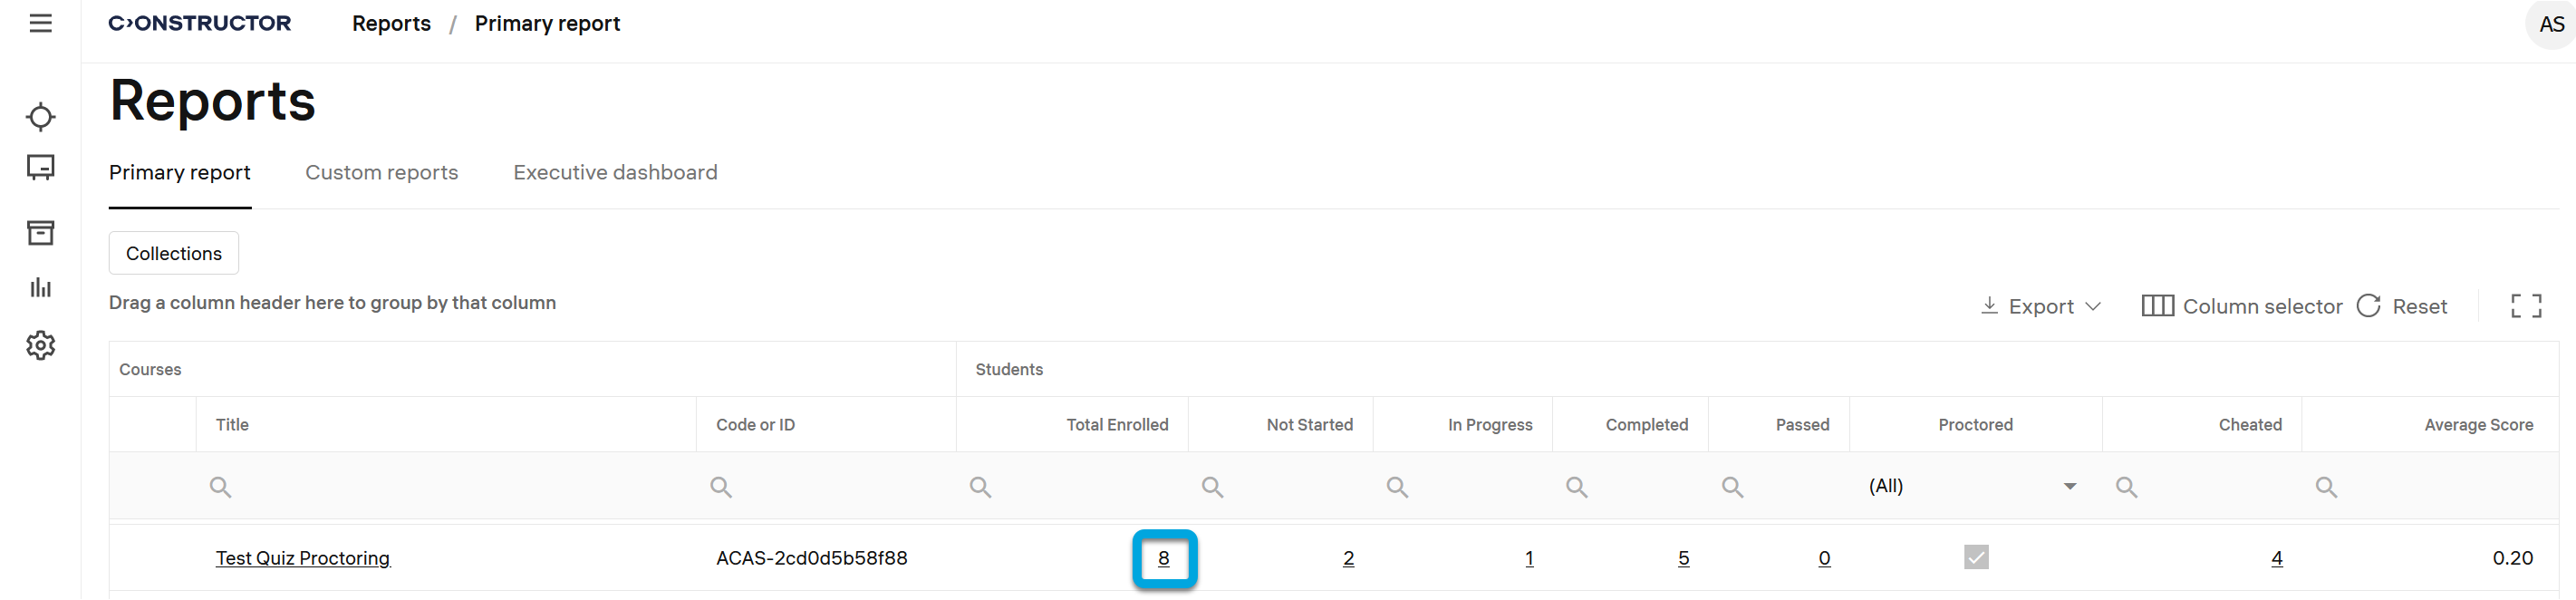The width and height of the screenshot is (2576, 600).
Task: Click the Reset refresh icon
Action: pyautogui.click(x=2368, y=306)
